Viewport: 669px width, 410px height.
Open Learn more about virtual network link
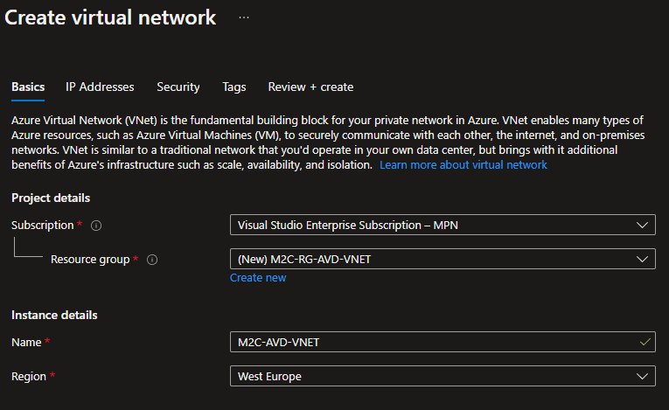click(x=463, y=164)
